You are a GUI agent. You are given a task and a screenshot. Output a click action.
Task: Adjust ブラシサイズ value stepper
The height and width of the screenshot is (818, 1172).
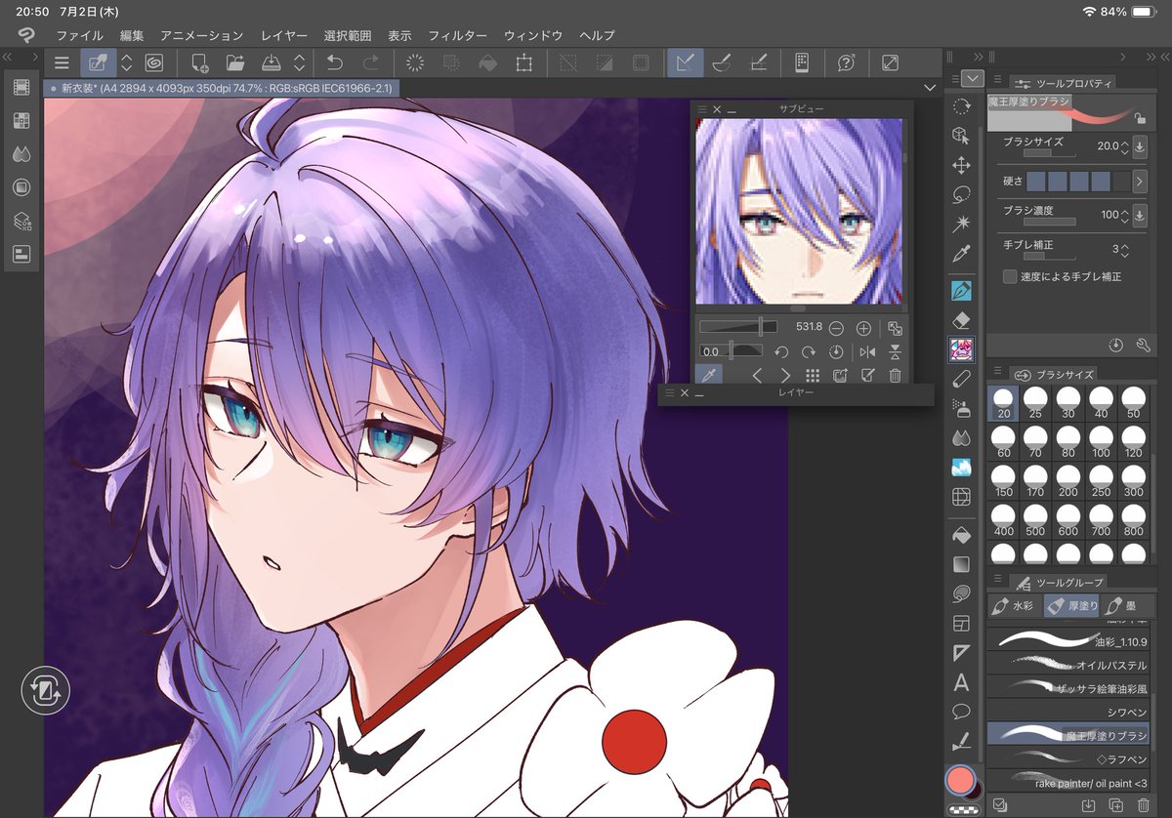pos(1124,147)
